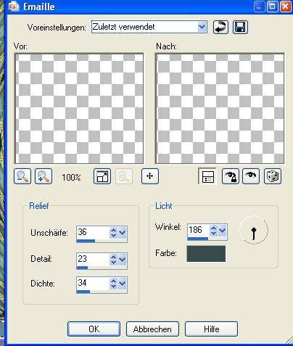
Task: Click the Abbrechen button
Action: point(152,329)
